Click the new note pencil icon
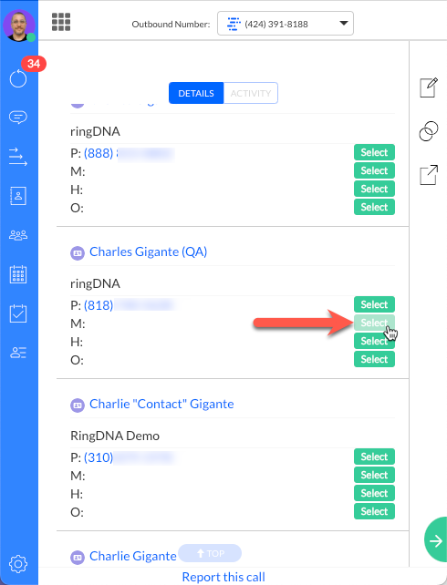The height and width of the screenshot is (585, 447). pyautogui.click(x=429, y=87)
